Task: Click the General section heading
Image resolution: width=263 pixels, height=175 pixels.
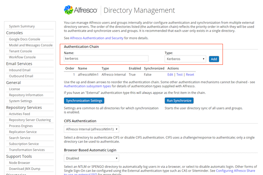Action: pos(13,83)
